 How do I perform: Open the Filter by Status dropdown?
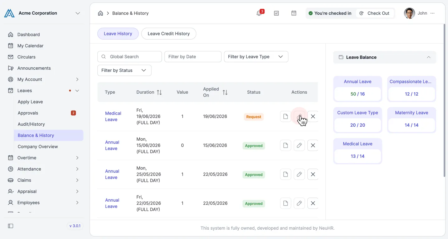click(124, 70)
